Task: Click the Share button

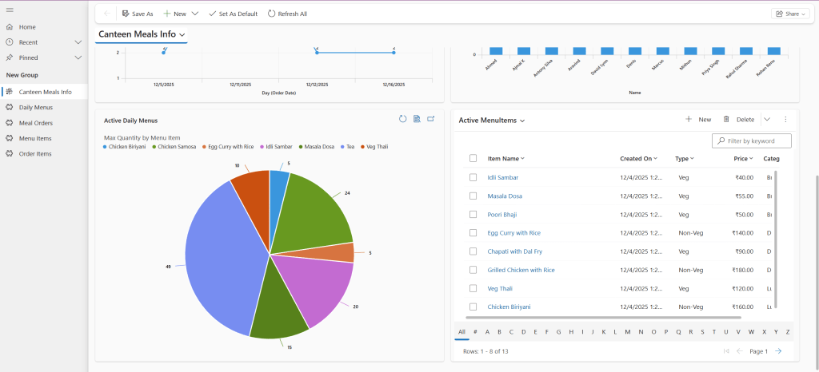Action: pyautogui.click(x=789, y=14)
